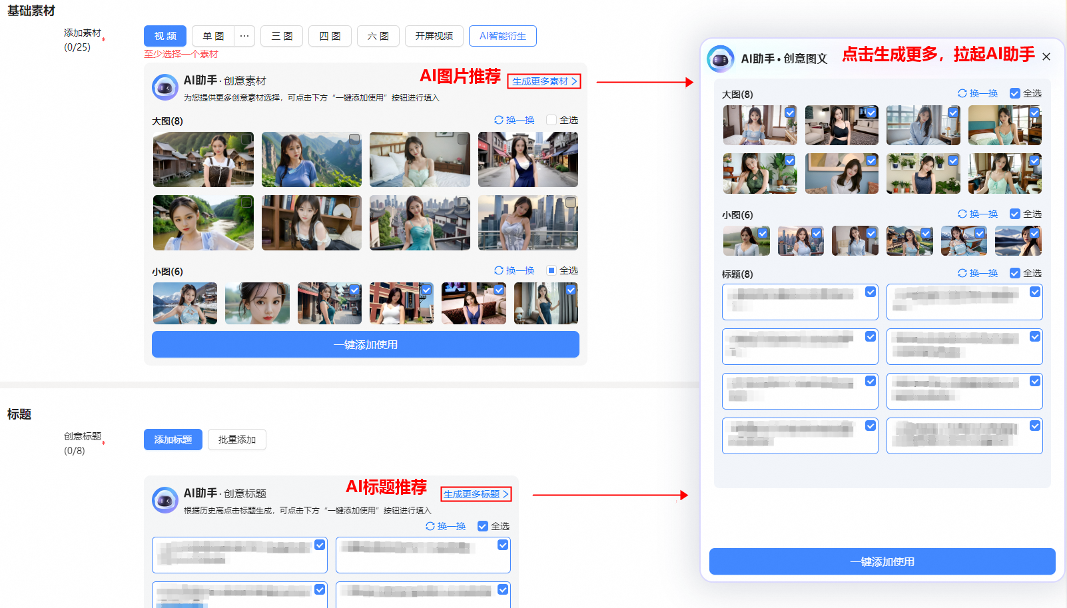Refresh 小图 with 换一换 in main panel
This screenshot has height=608, width=1067.
click(x=514, y=270)
